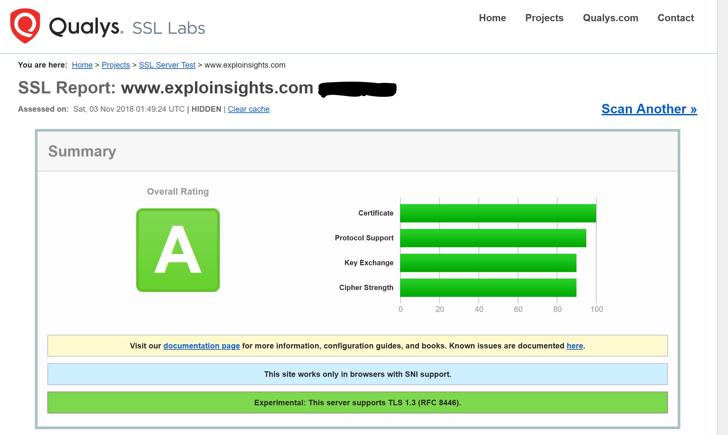Click the Protocol Support chart label
The image size is (728, 435).
click(364, 238)
